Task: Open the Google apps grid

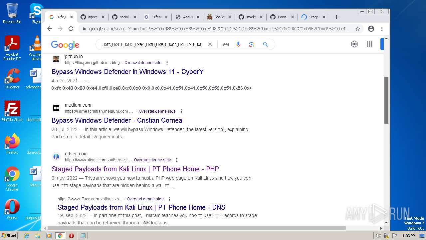Action: pos(369,44)
